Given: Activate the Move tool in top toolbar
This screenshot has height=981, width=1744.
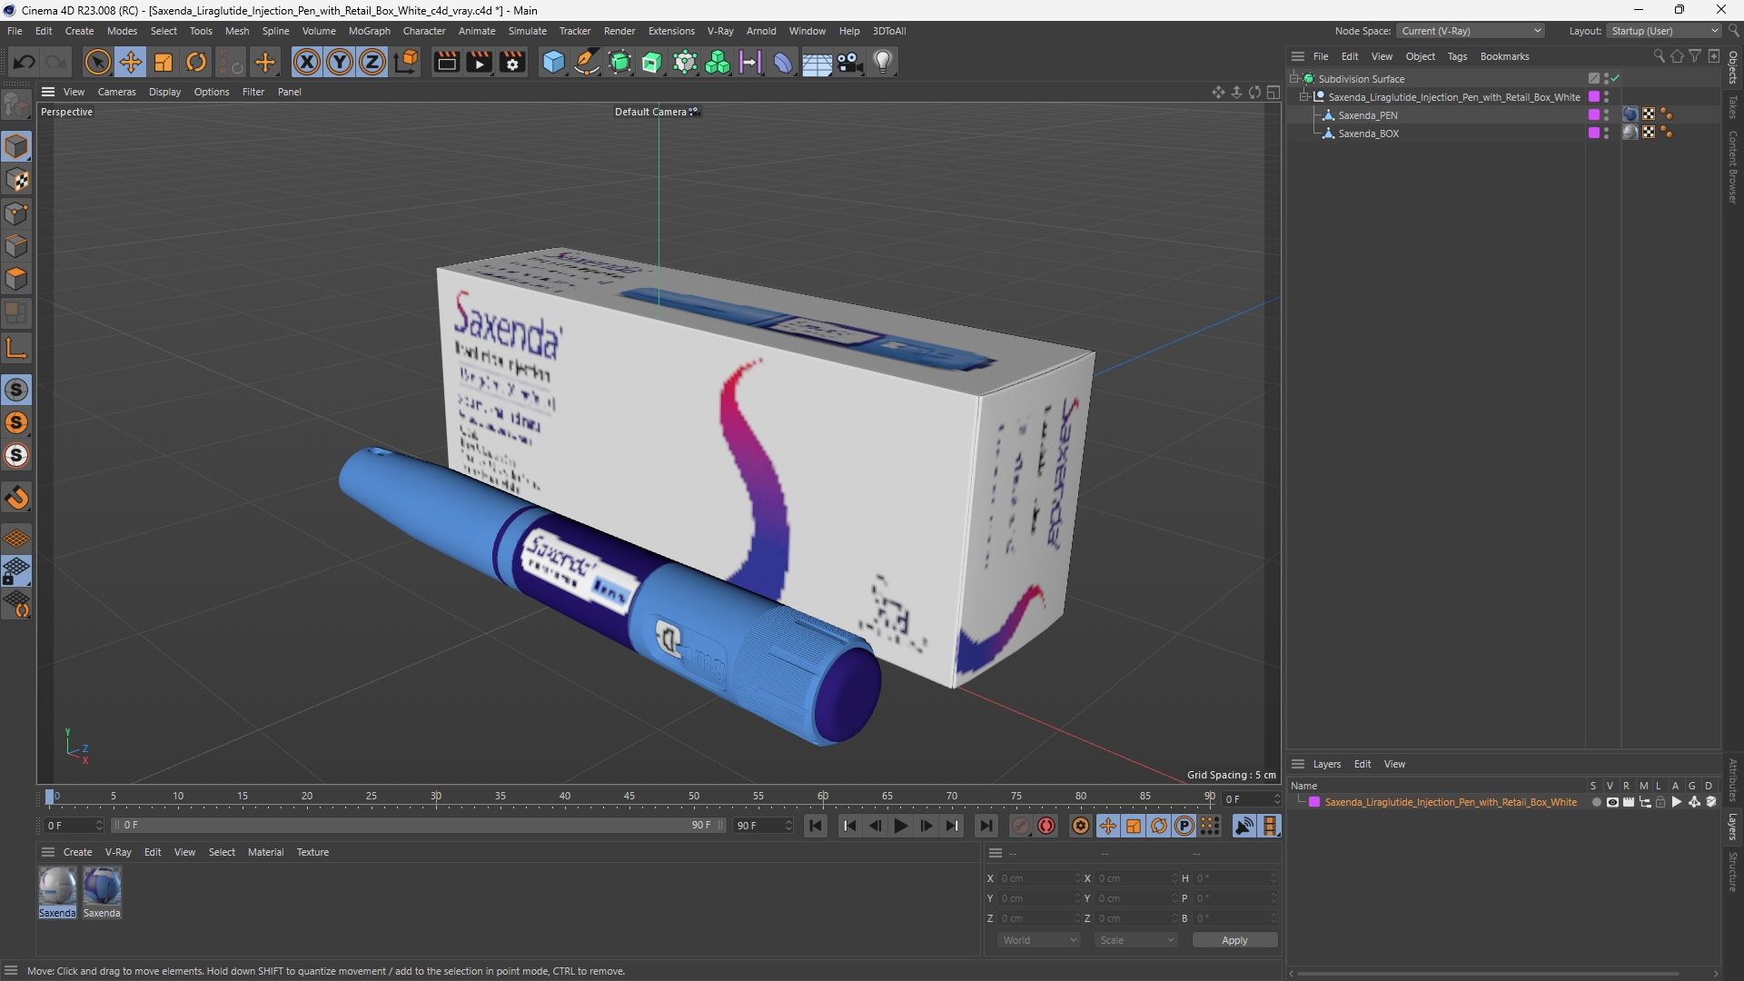Looking at the screenshot, I should (x=131, y=62).
